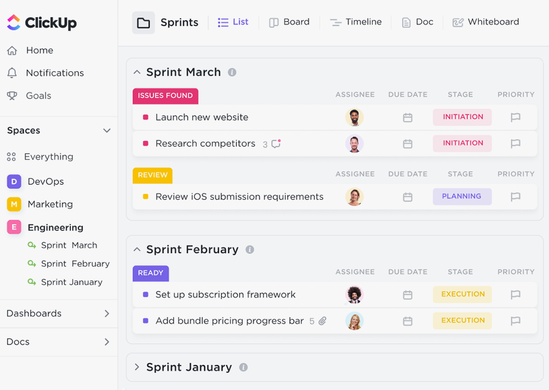Switch to the Timeline view tab

pos(356,22)
